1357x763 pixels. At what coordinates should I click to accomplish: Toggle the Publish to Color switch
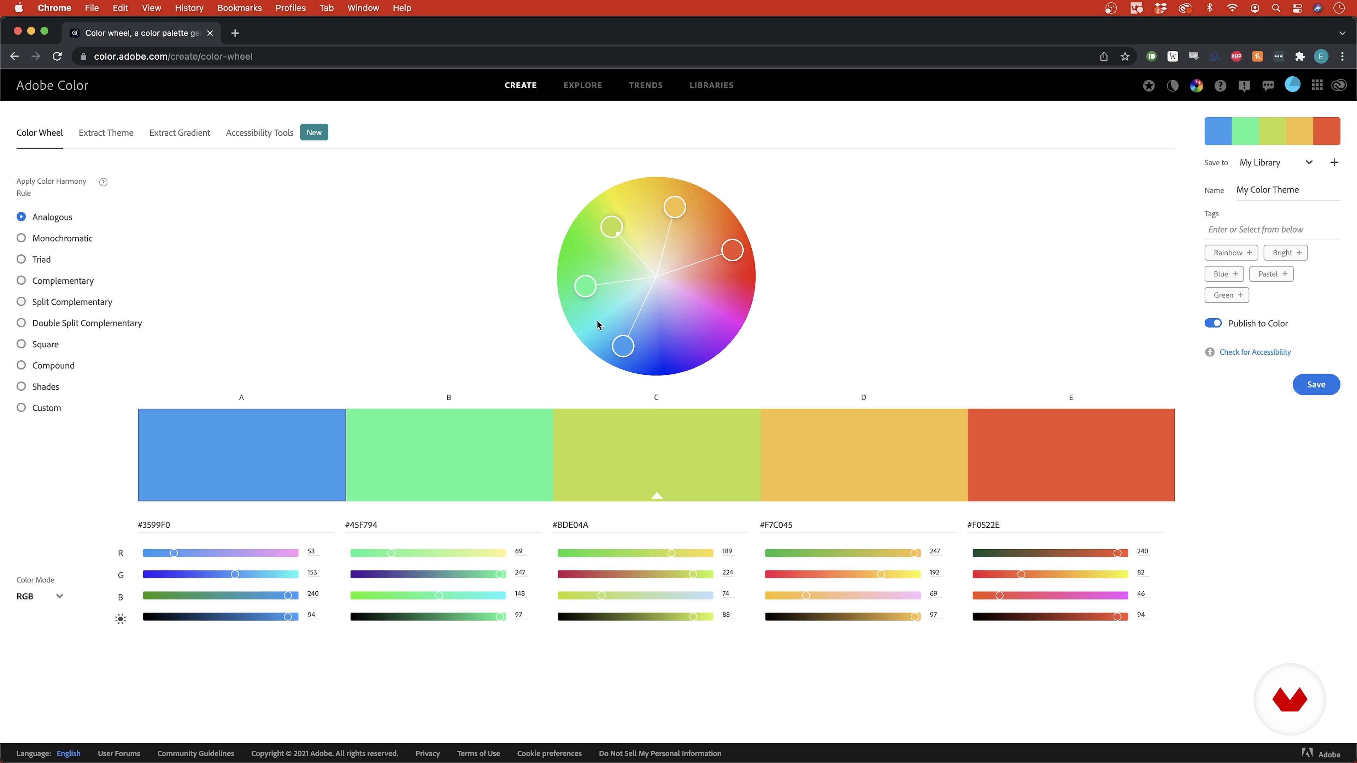point(1213,323)
